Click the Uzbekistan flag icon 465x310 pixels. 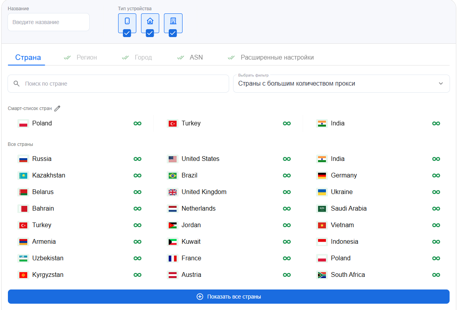(23, 259)
